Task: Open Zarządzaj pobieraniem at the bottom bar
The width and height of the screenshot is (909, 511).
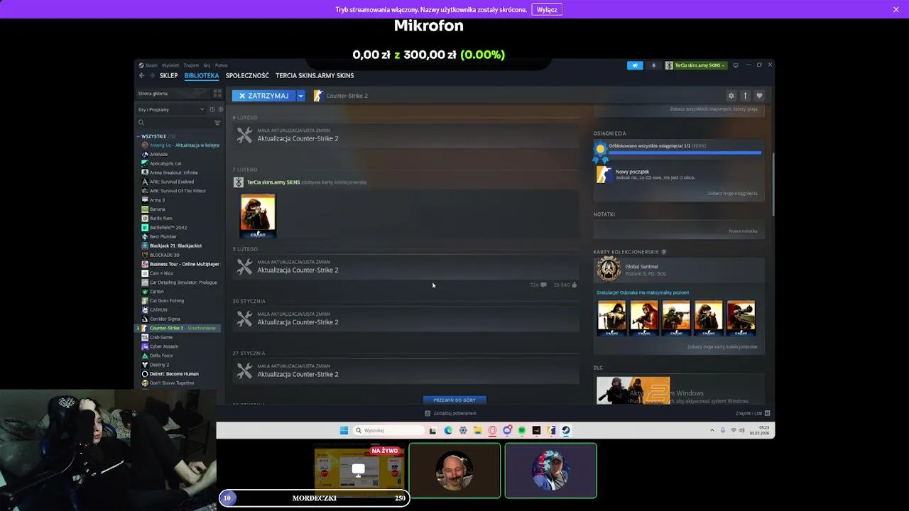Action: (450, 413)
